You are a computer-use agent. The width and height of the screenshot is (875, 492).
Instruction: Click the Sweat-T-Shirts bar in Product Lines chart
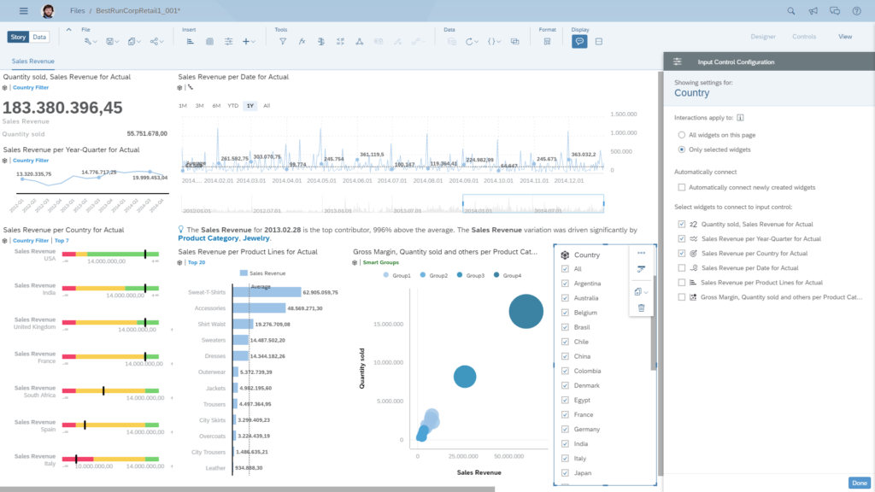coord(267,292)
